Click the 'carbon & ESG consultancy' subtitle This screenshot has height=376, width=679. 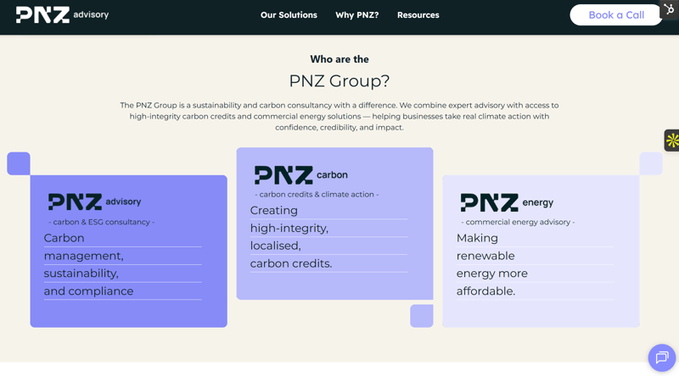(101, 222)
